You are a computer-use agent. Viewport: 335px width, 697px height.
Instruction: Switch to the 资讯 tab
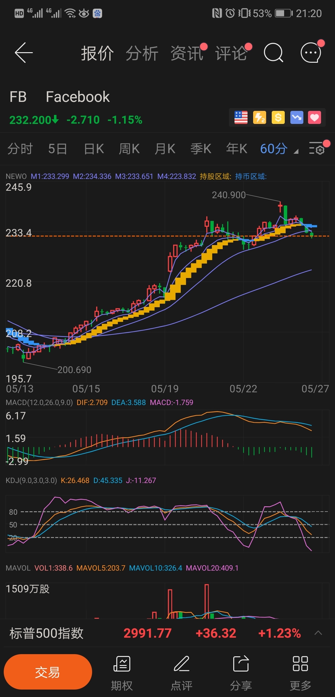point(187,53)
